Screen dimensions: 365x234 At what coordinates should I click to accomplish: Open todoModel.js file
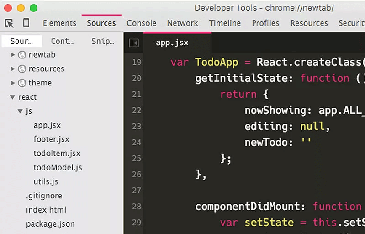coord(58,168)
